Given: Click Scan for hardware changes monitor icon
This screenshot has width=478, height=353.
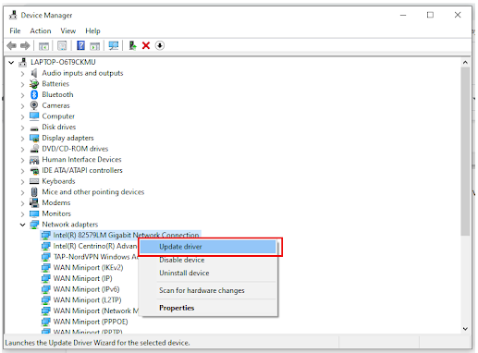Looking at the screenshot, I should pyautogui.click(x=114, y=46).
